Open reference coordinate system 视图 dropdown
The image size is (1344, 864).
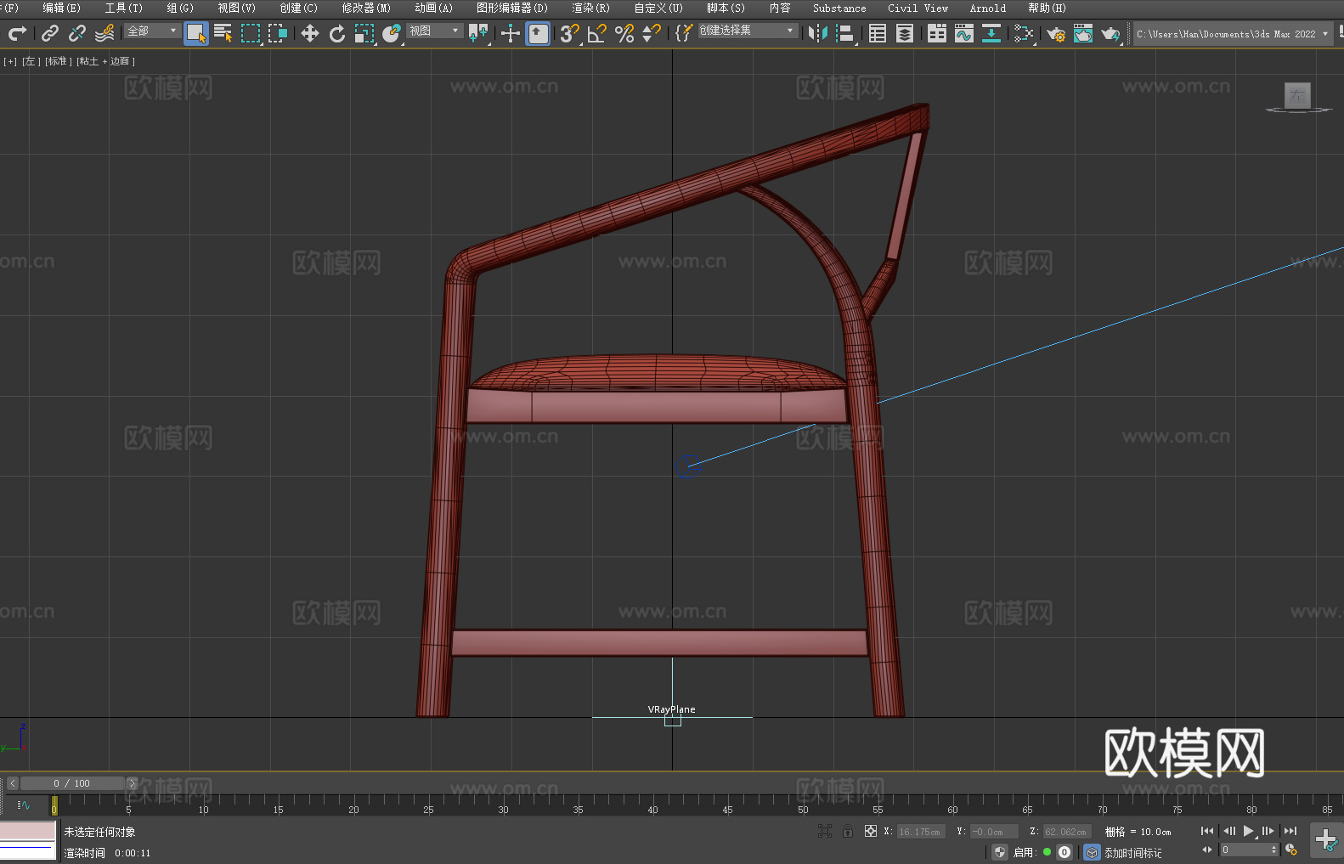pos(434,31)
